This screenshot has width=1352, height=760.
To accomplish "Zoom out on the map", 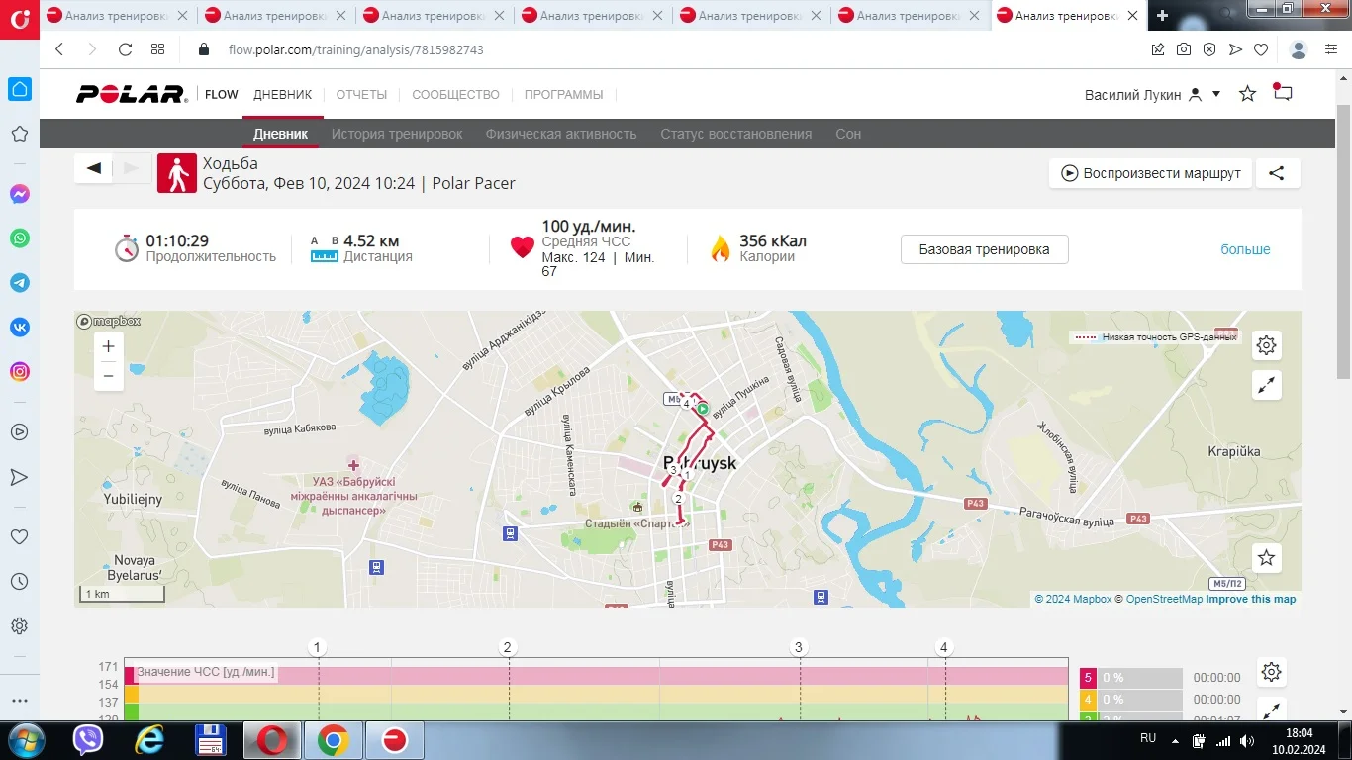I will point(109,375).
